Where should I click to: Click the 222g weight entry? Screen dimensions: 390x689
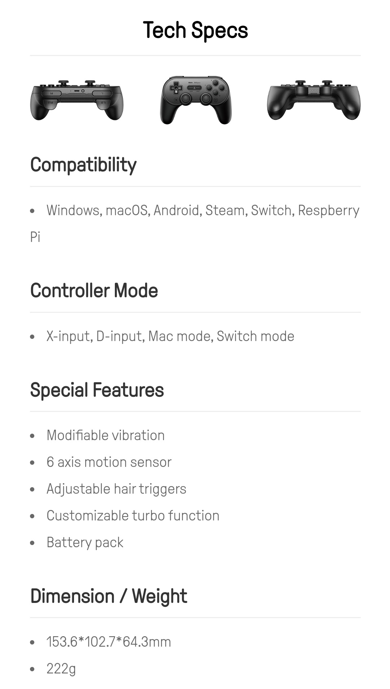click(x=61, y=669)
